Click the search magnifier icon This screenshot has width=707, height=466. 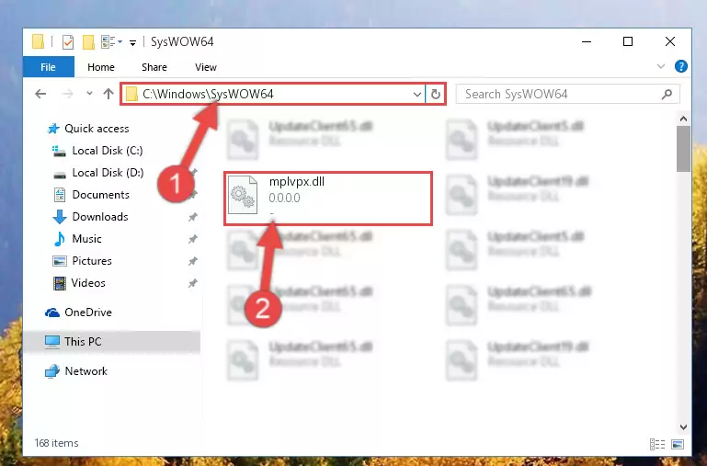[x=667, y=94]
